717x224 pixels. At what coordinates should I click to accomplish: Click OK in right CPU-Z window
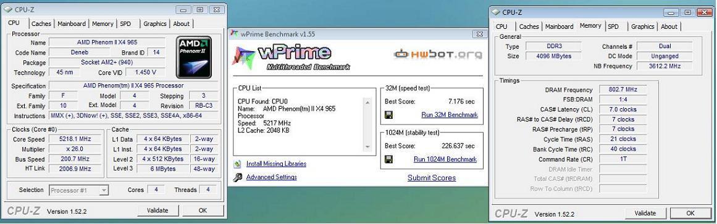690,213
